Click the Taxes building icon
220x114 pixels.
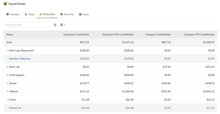click(26, 14)
